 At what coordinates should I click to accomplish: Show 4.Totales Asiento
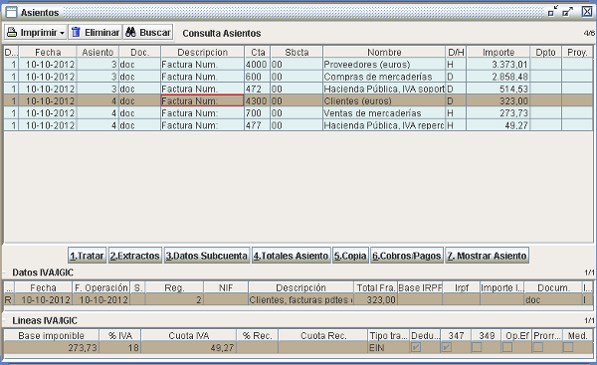291,256
